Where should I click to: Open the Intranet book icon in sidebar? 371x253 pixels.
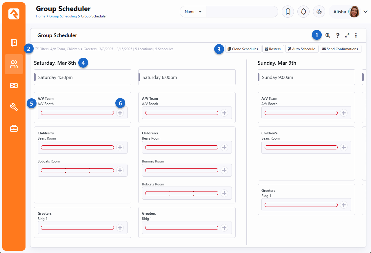(14, 43)
